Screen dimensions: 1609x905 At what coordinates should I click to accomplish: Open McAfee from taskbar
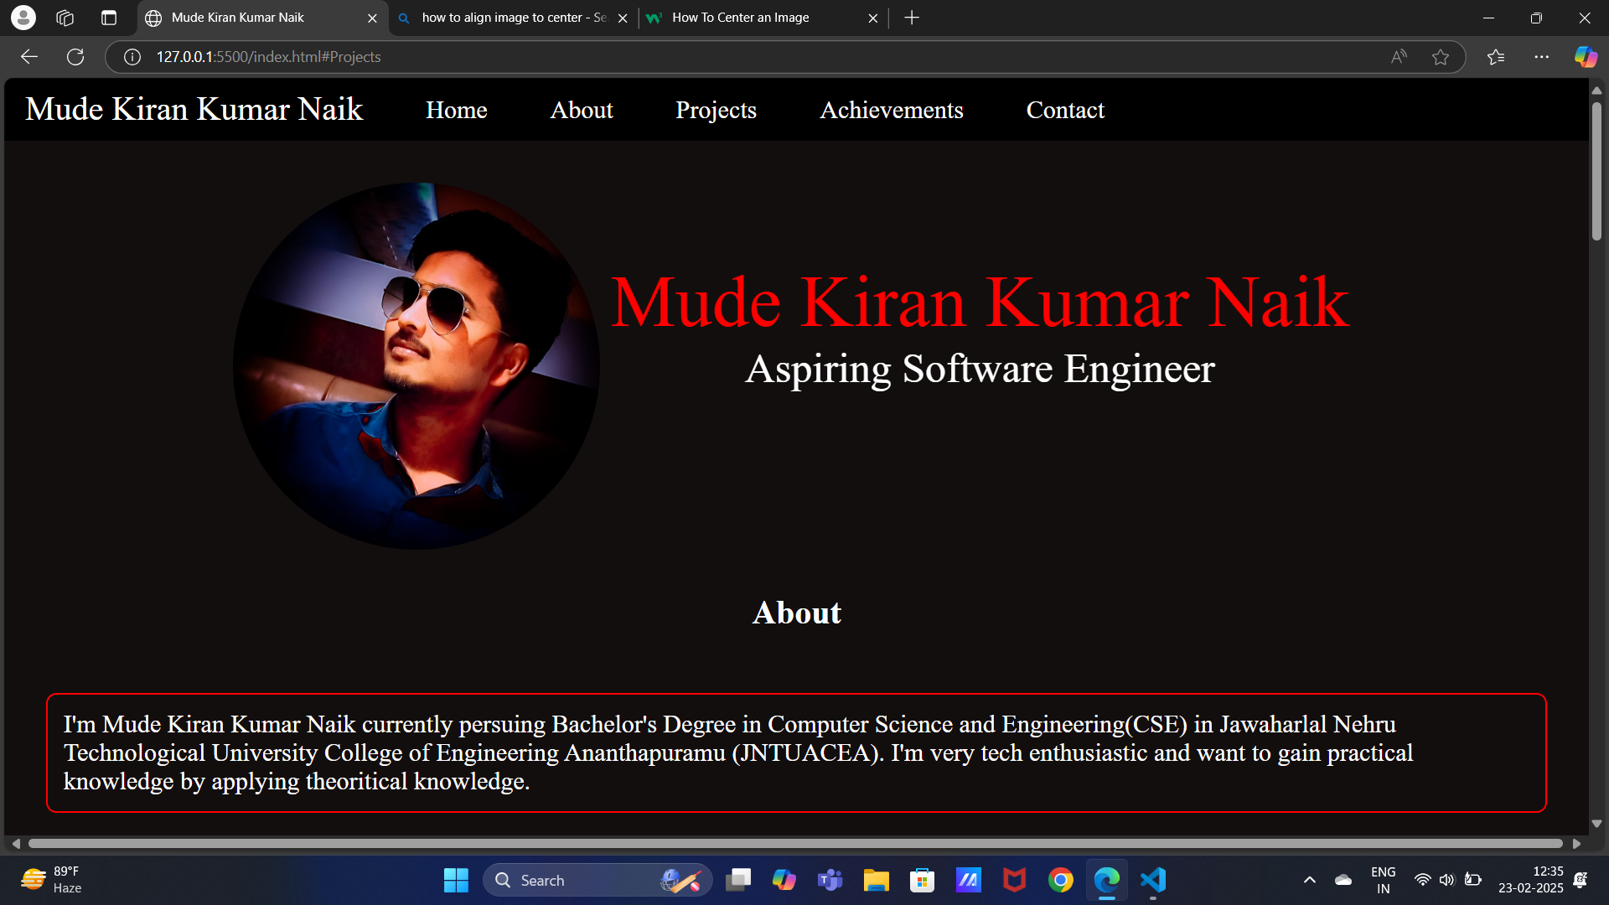[x=1014, y=880]
